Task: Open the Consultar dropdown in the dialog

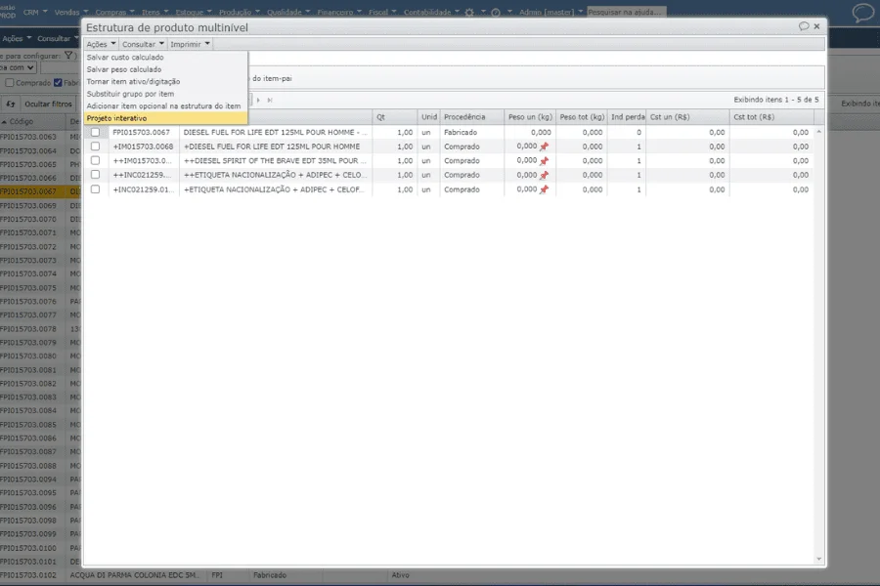Action: 140,43
